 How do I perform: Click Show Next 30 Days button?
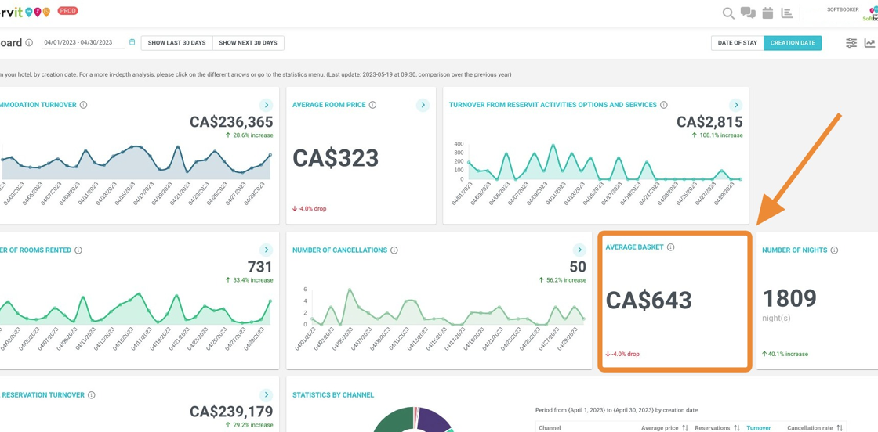pos(248,43)
